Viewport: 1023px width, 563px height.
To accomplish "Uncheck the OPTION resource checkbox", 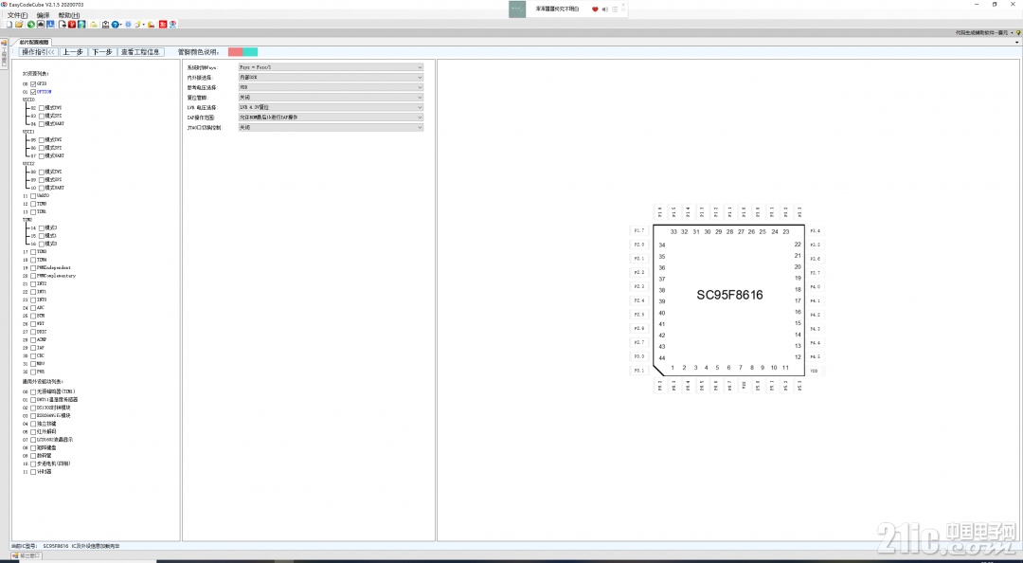I will tap(33, 92).
